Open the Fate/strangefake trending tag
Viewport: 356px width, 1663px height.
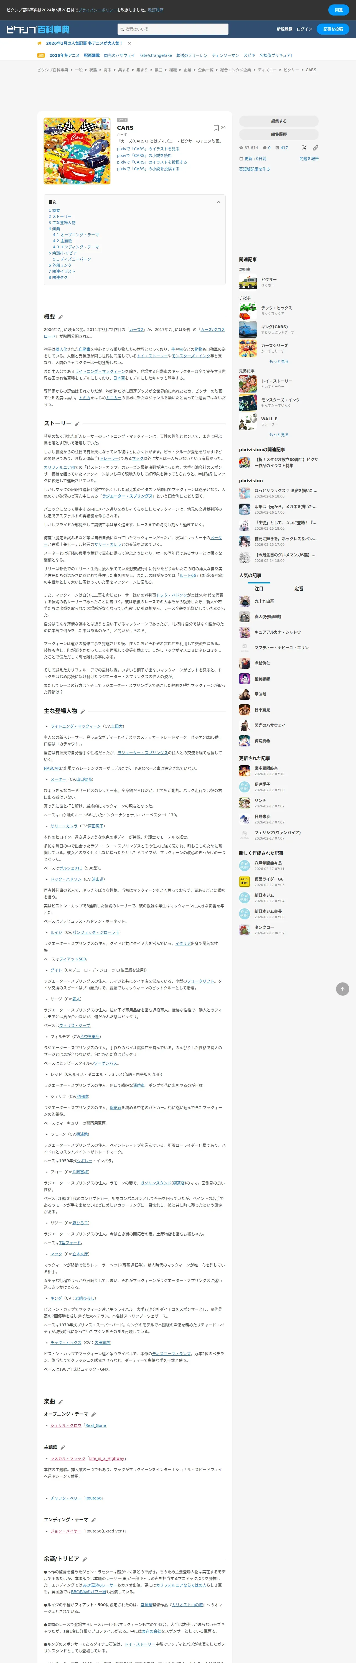click(x=156, y=55)
